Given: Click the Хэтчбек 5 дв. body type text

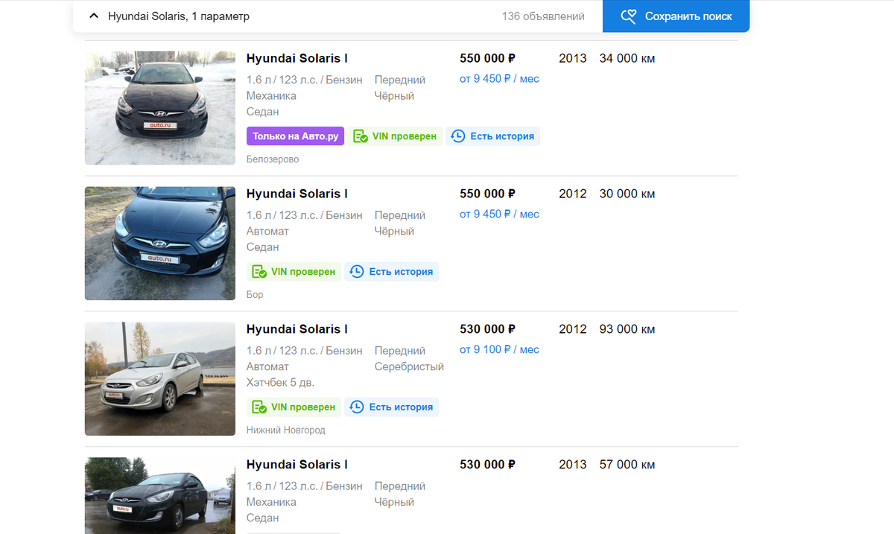Looking at the screenshot, I should tap(281, 383).
